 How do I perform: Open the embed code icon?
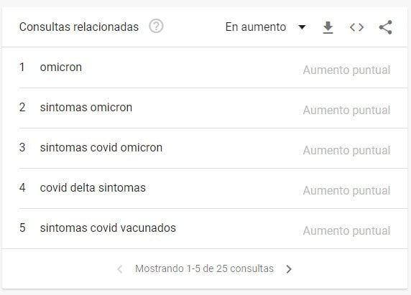coord(356,27)
